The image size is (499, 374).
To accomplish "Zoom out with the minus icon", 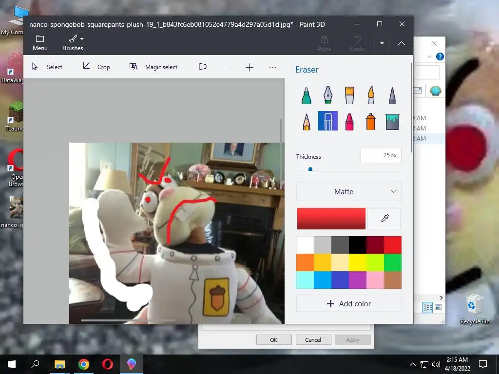I will [226, 67].
